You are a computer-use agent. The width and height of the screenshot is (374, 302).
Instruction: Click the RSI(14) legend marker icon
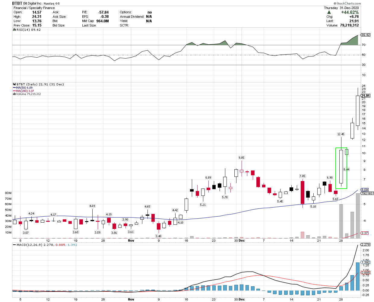pos(14,30)
